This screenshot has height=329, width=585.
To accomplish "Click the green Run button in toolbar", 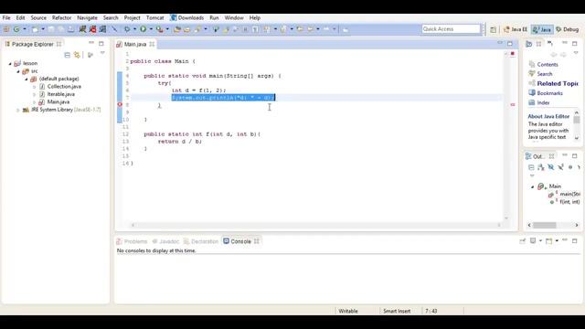I will tap(143, 29).
